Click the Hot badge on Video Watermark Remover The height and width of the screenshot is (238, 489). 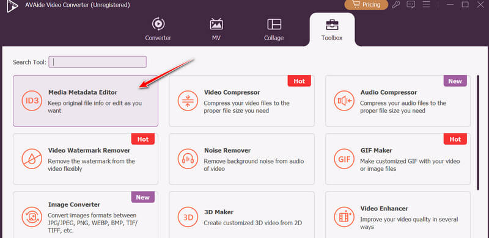[x=143, y=139]
